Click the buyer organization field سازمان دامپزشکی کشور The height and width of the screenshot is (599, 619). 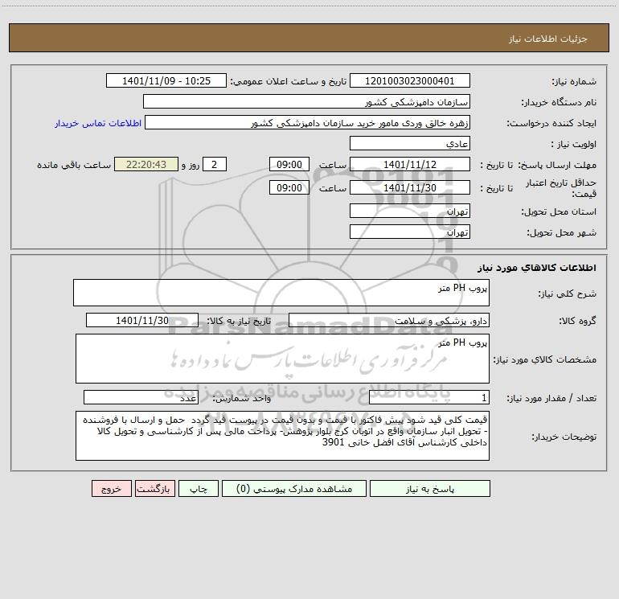[306, 101]
